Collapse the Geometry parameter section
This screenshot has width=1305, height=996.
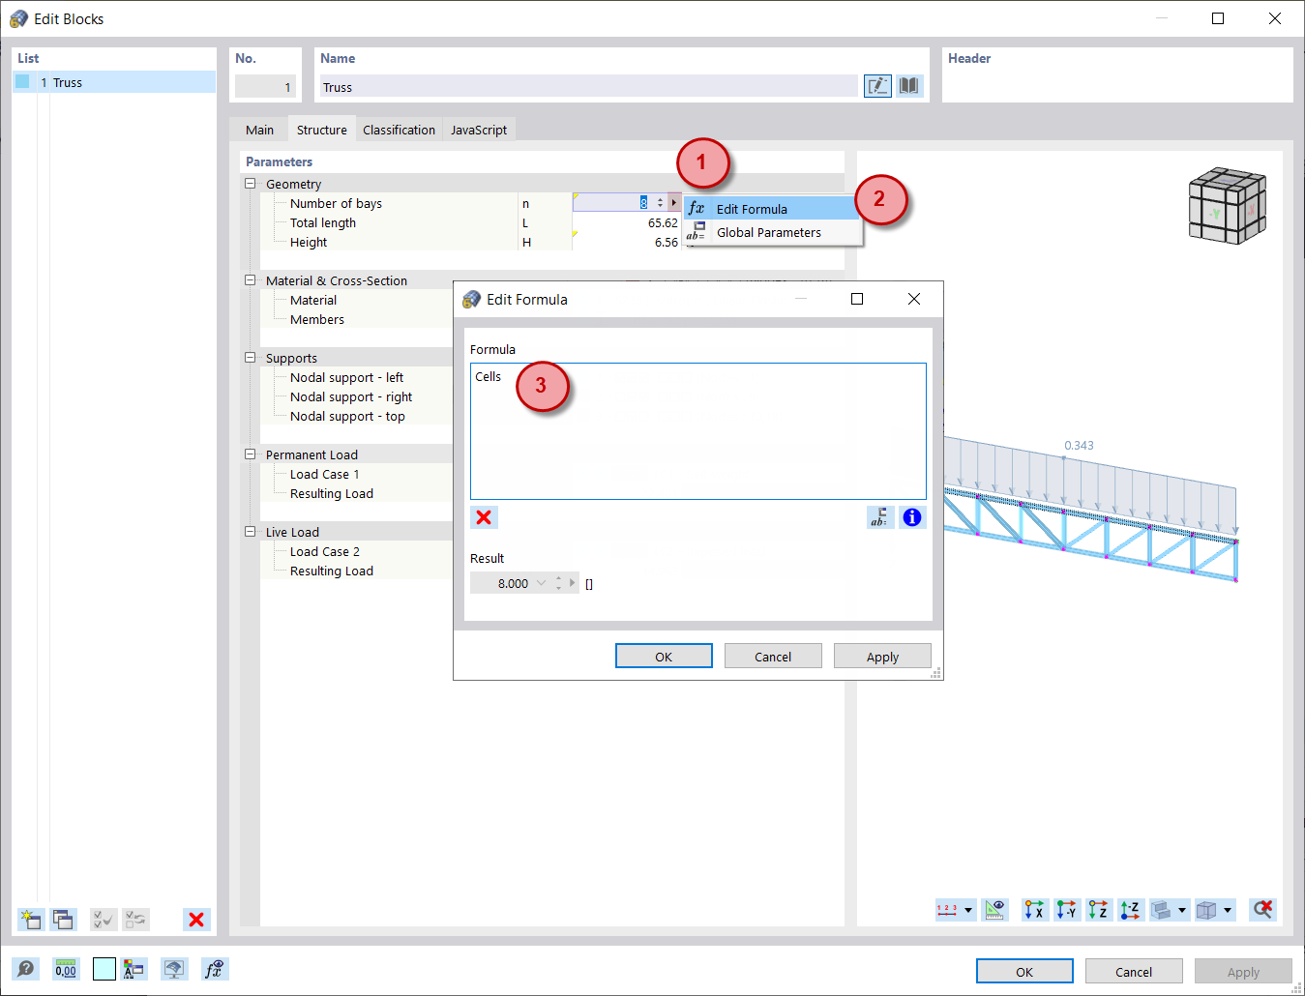[x=251, y=184]
